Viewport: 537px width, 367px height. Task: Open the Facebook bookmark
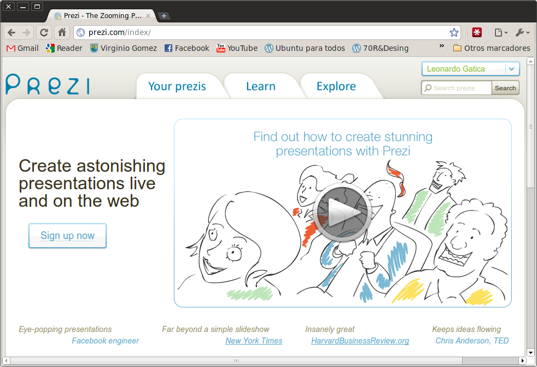click(186, 48)
